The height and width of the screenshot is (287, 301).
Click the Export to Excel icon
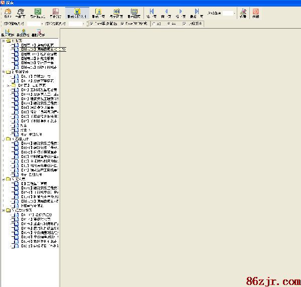tap(38, 12)
